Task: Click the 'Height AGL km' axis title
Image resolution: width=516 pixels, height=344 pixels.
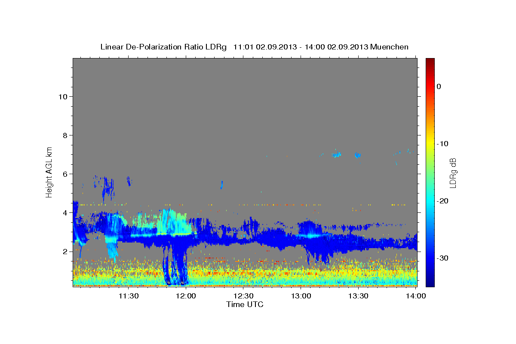Action: click(x=49, y=172)
